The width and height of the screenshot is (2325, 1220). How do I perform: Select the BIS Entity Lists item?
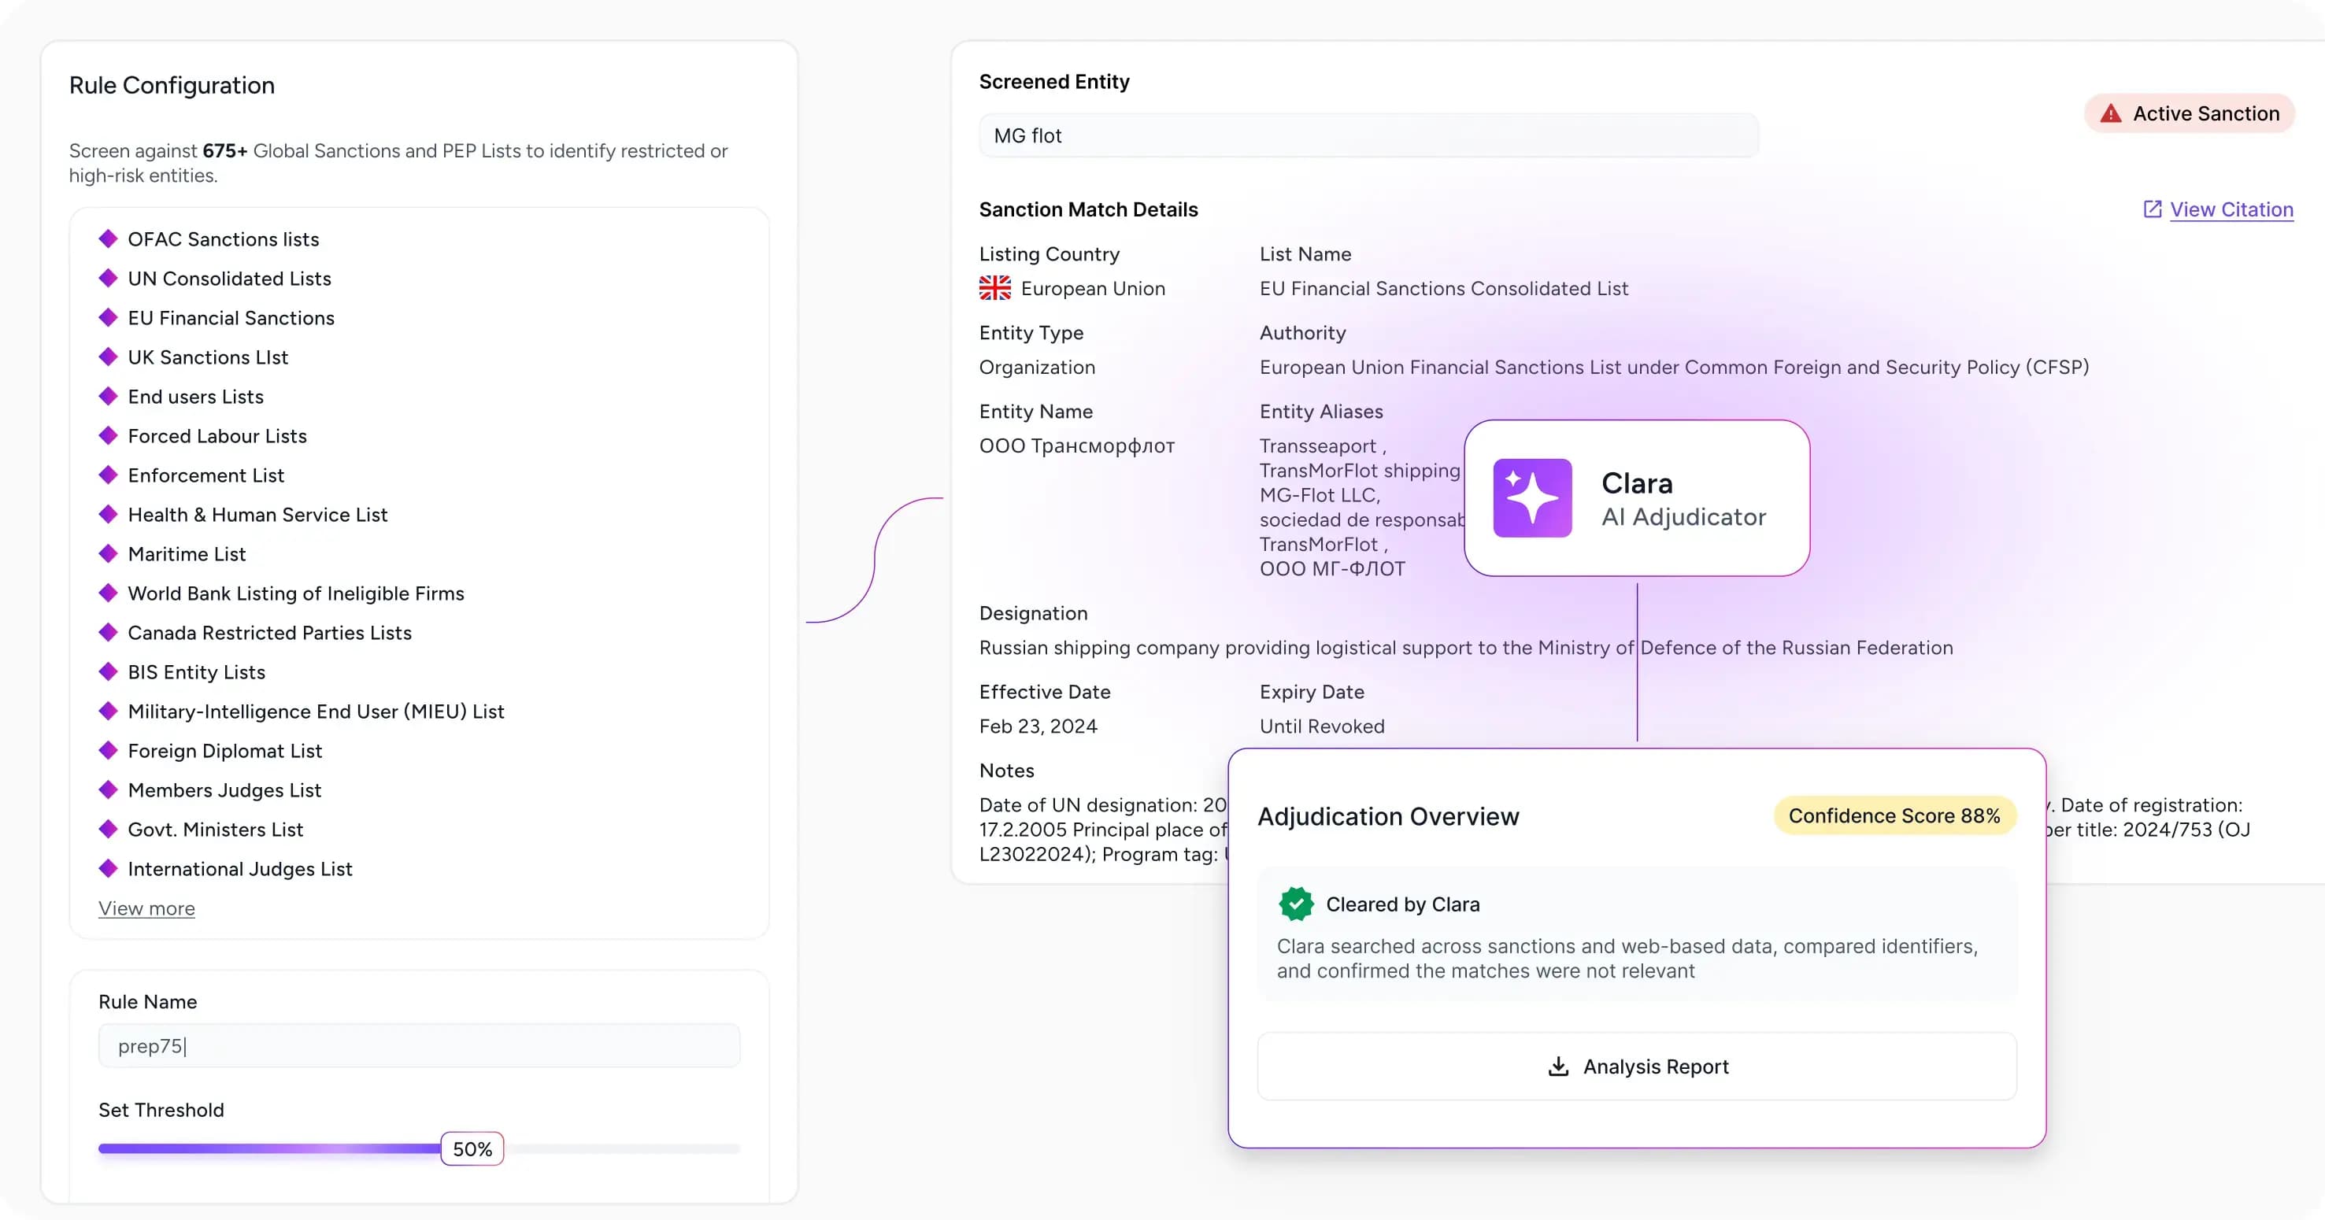coord(197,672)
